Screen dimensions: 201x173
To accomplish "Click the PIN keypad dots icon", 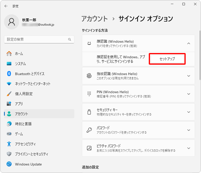I will tap(89, 94).
